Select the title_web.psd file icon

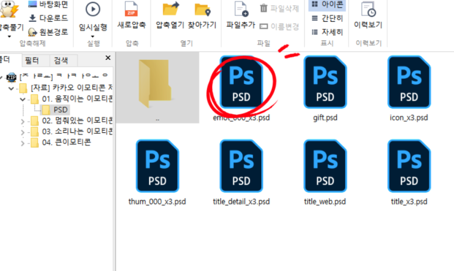(x=325, y=166)
